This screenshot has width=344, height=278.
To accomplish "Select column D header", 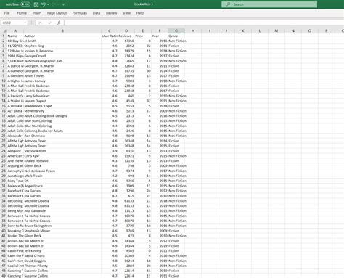I will [x=126, y=30].
